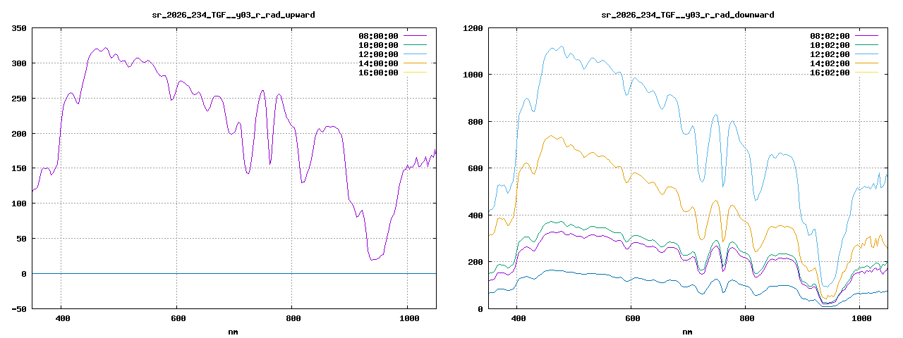Screen dimensions: 903x338
Task: Click the 800 x-axis tick on upward chart
Action: click(x=292, y=319)
